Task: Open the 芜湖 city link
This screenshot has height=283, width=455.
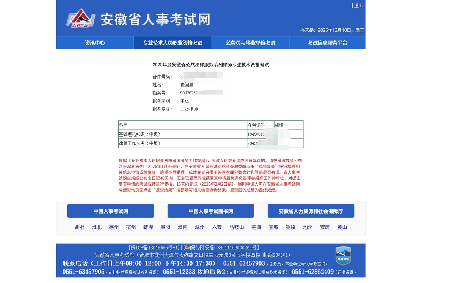Action: 256,227
